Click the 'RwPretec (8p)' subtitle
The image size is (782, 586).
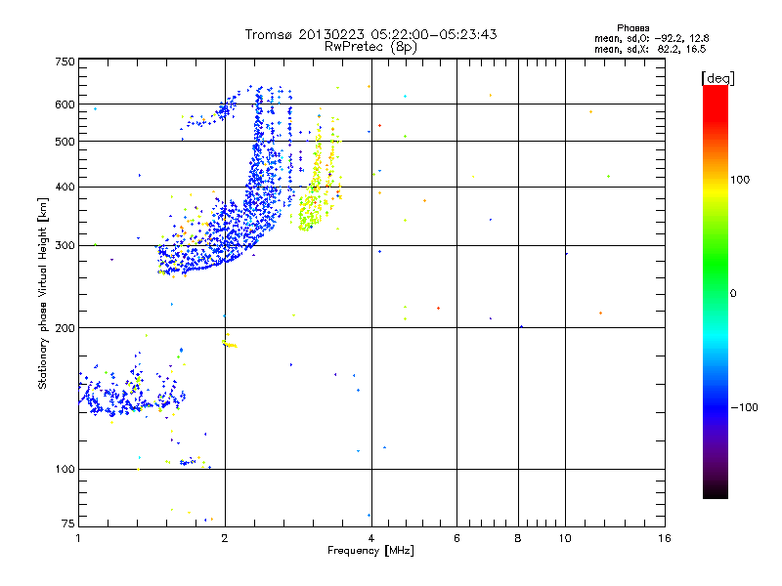pyautogui.click(x=370, y=47)
